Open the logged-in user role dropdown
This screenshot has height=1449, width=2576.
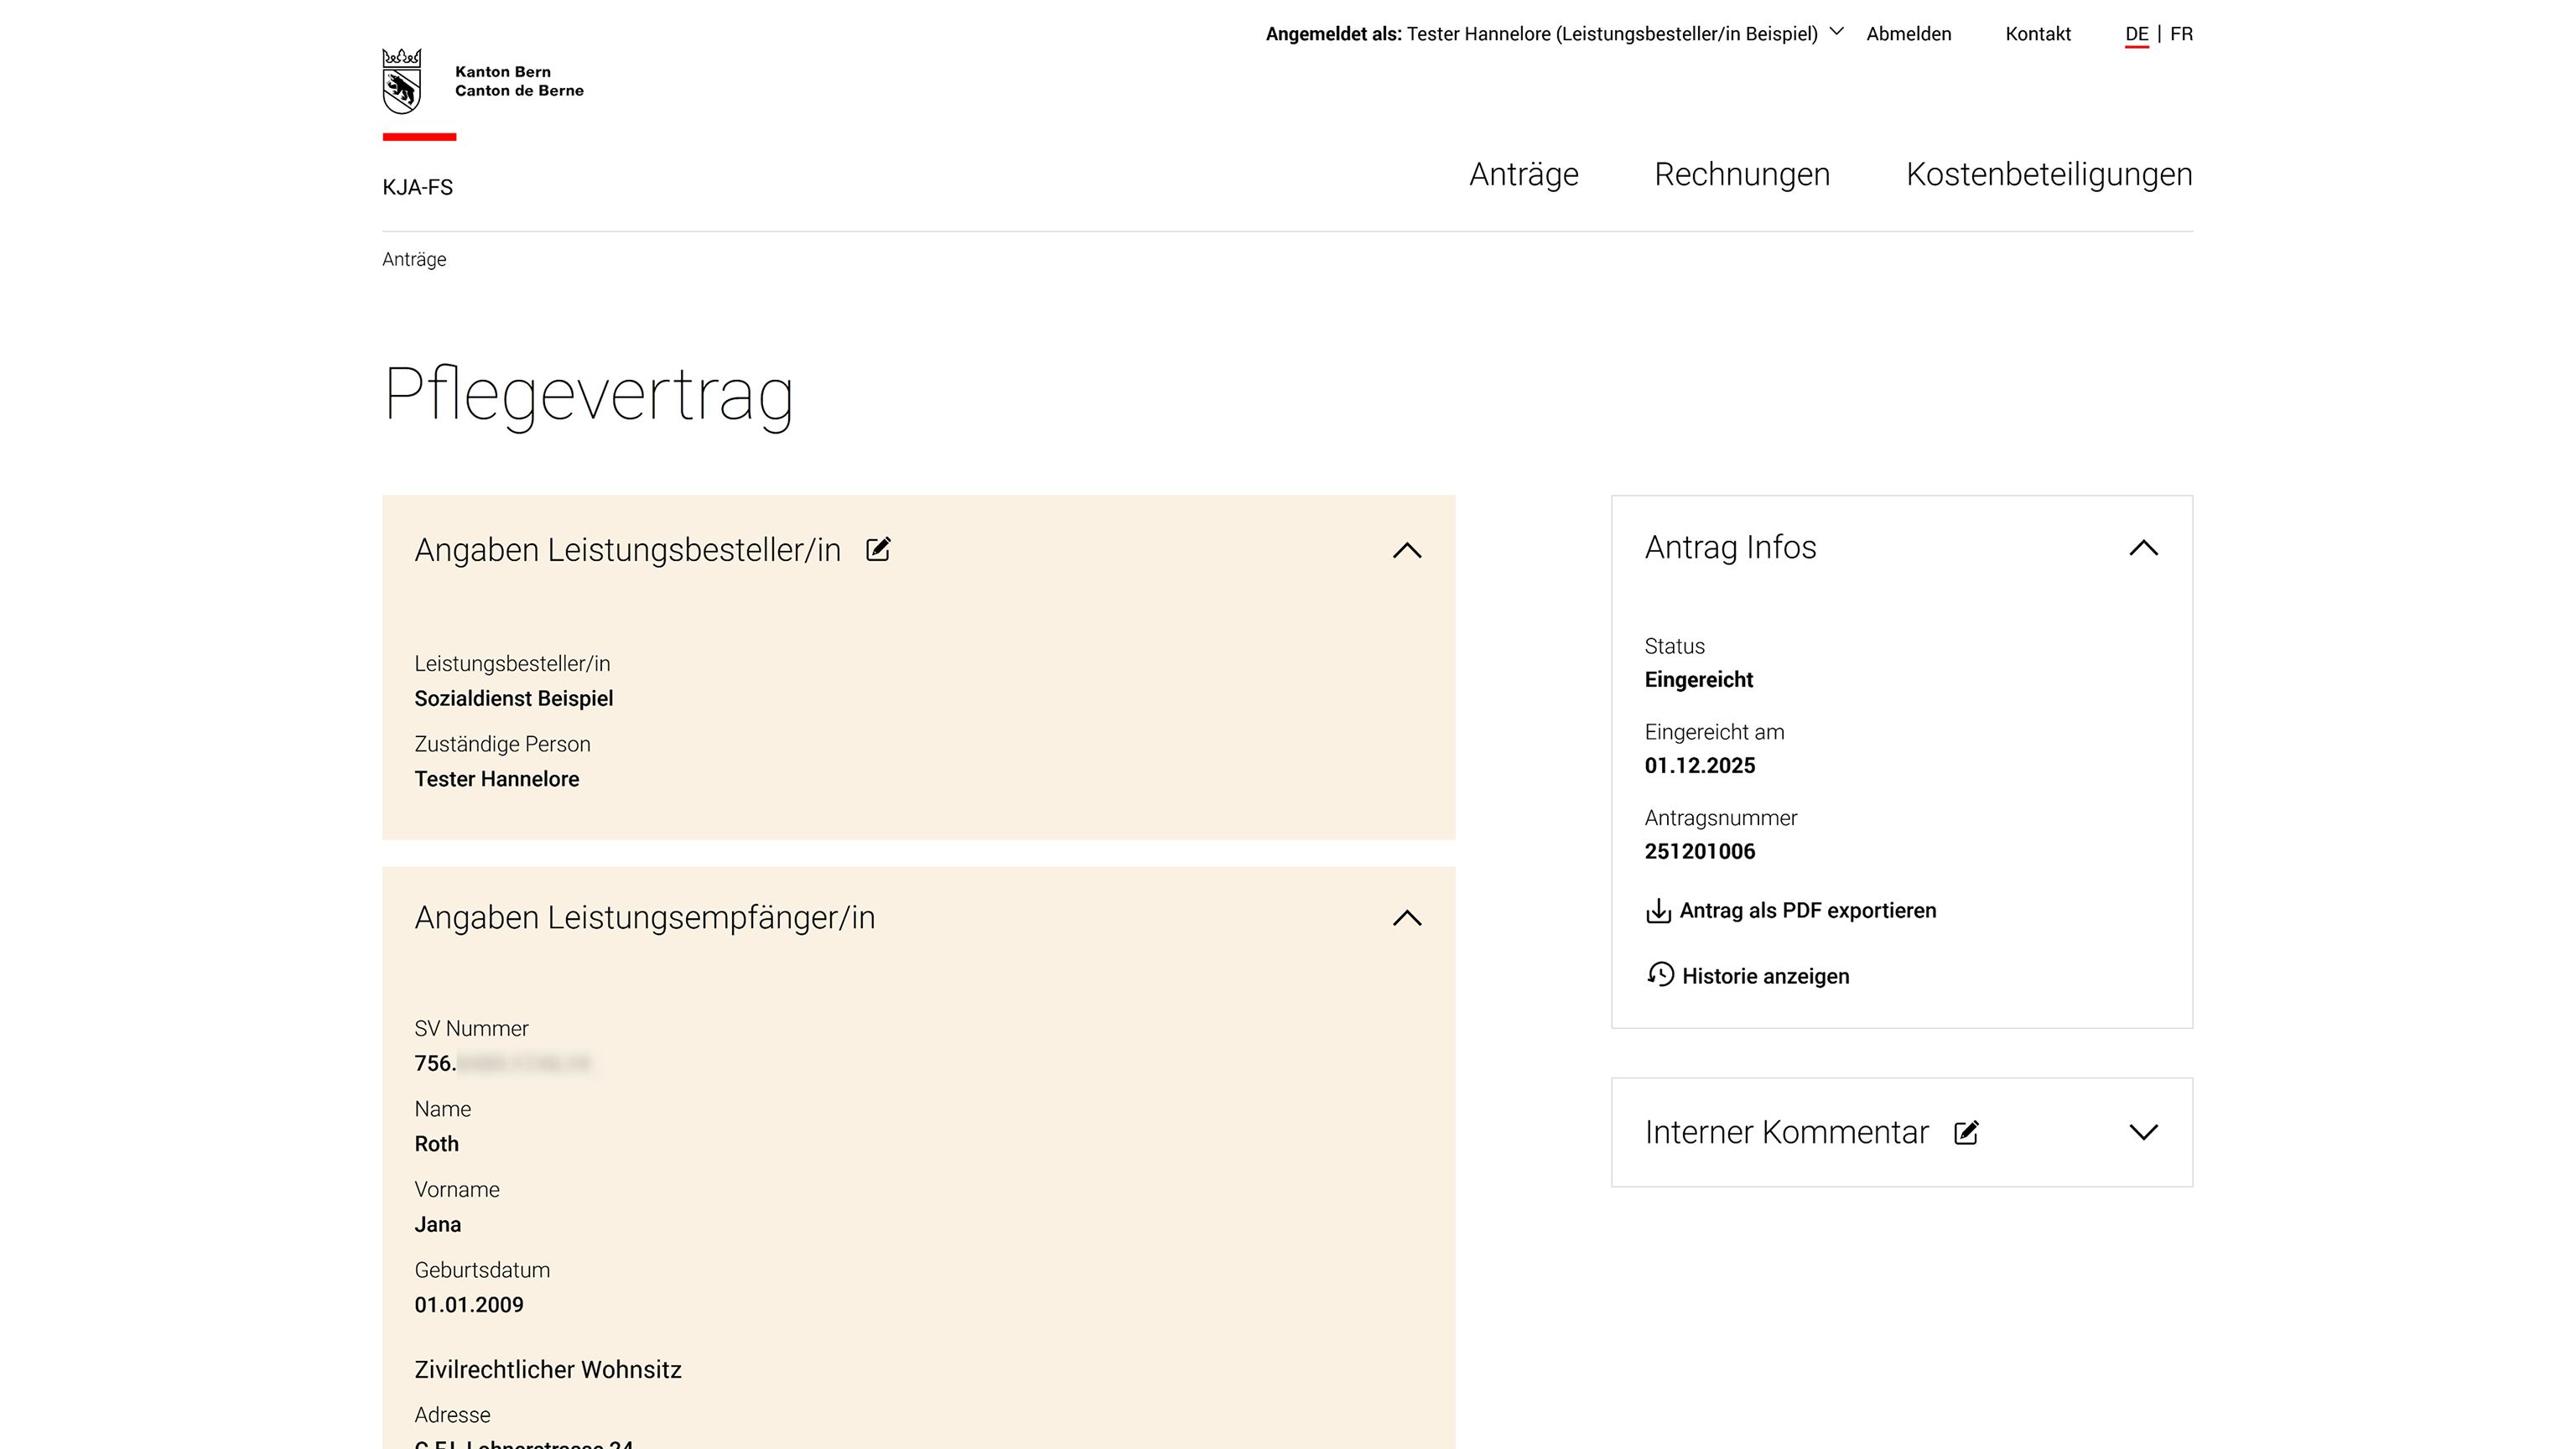[x=1836, y=31]
